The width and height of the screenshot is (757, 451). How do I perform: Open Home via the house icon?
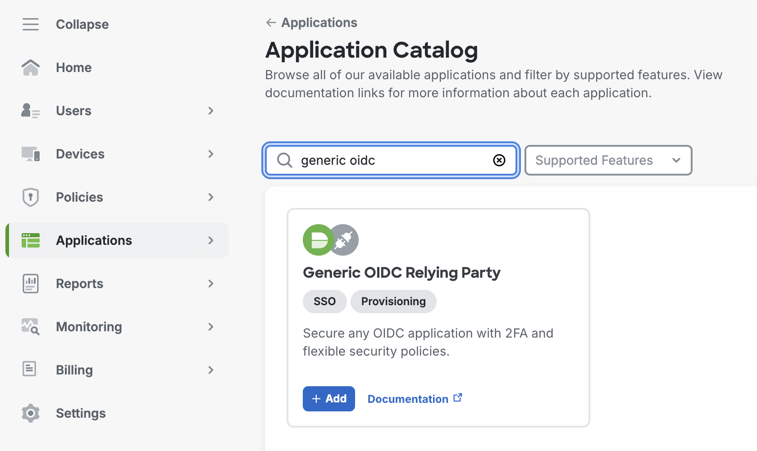click(31, 68)
